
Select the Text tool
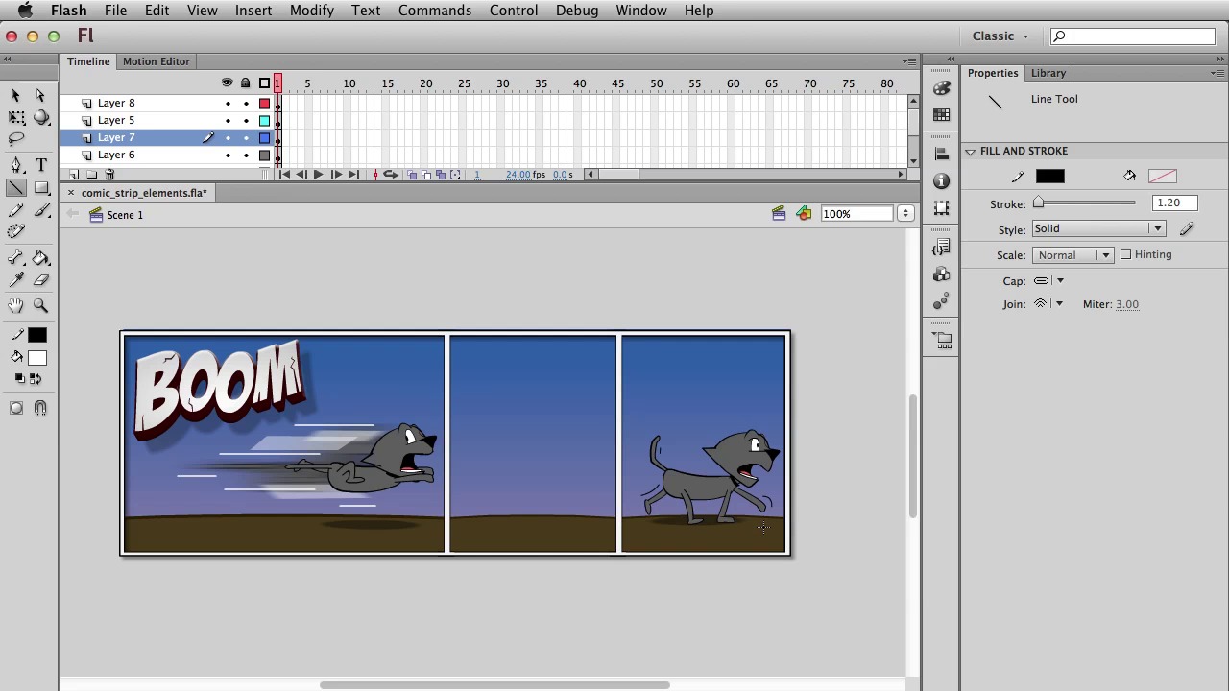(41, 165)
